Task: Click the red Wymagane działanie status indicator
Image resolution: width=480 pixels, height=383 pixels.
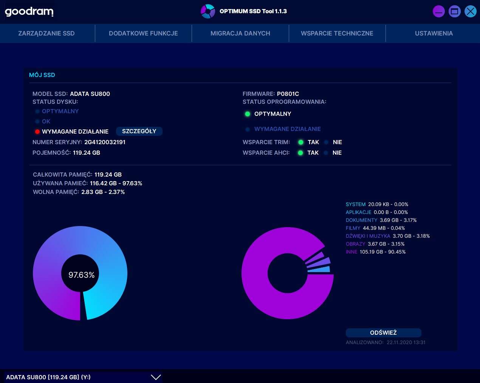Action: [37, 132]
